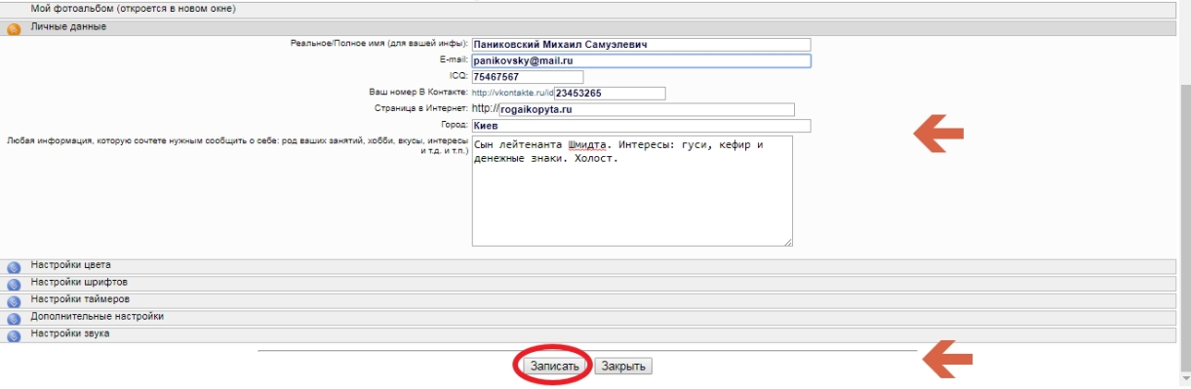This screenshot has width=1191, height=389.
Task: Click the blue icon beside Настройки цвета
Action: pos(14,267)
